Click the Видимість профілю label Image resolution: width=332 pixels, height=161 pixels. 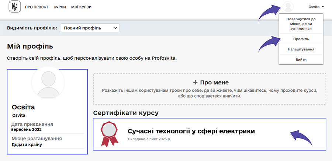pos(32,28)
